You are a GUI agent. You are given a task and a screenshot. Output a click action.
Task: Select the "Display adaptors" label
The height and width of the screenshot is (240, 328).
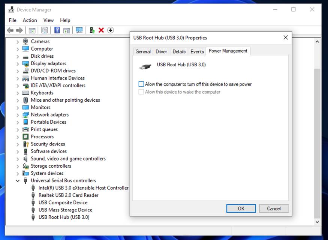tap(48, 63)
